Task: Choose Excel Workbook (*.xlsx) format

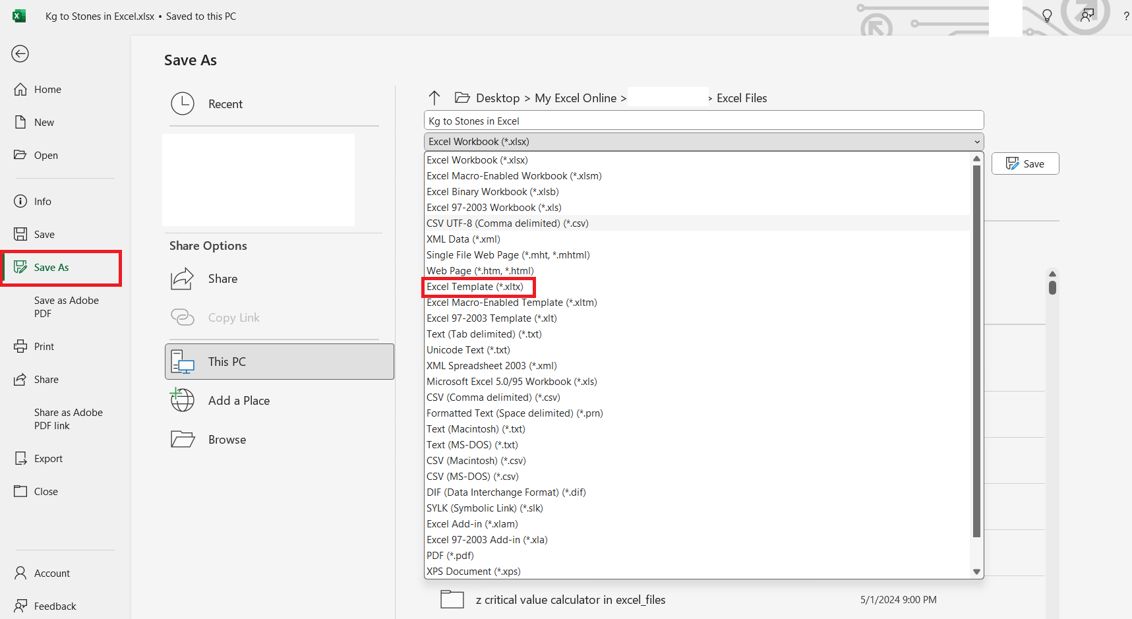Action: pyautogui.click(x=698, y=160)
